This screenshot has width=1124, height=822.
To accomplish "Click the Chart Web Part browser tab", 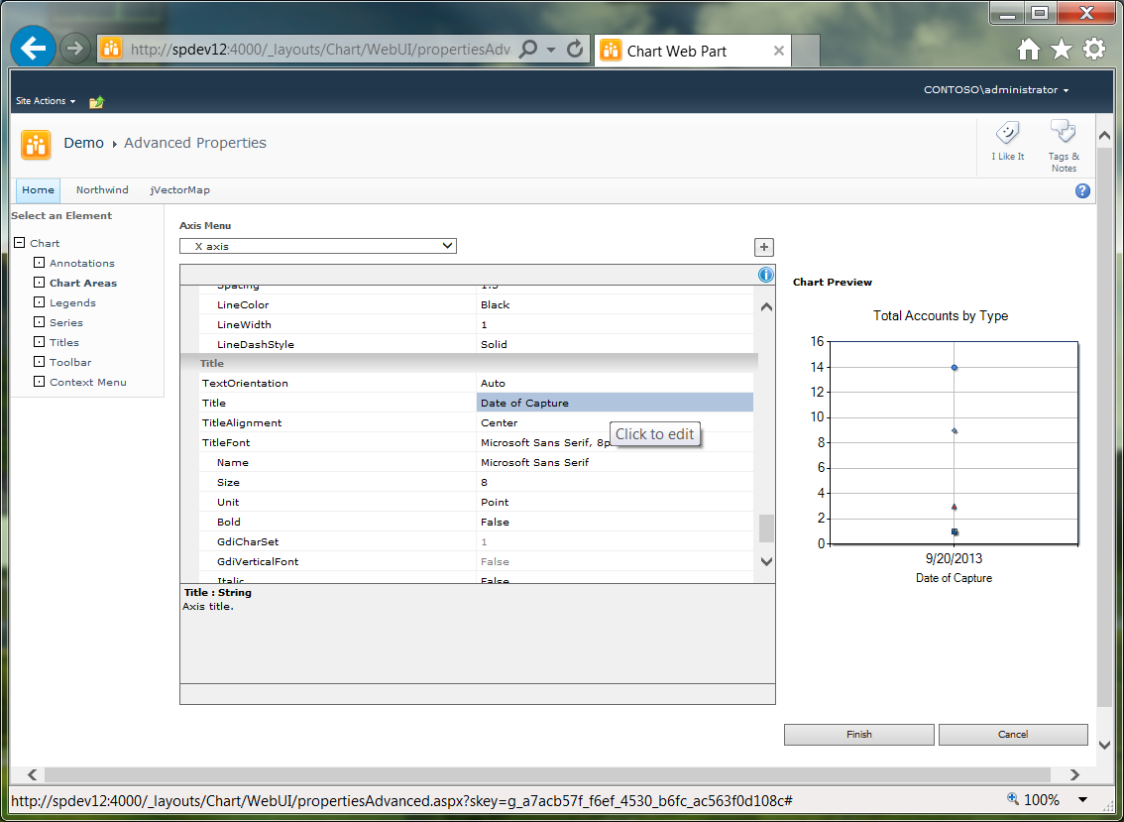I will click(693, 51).
